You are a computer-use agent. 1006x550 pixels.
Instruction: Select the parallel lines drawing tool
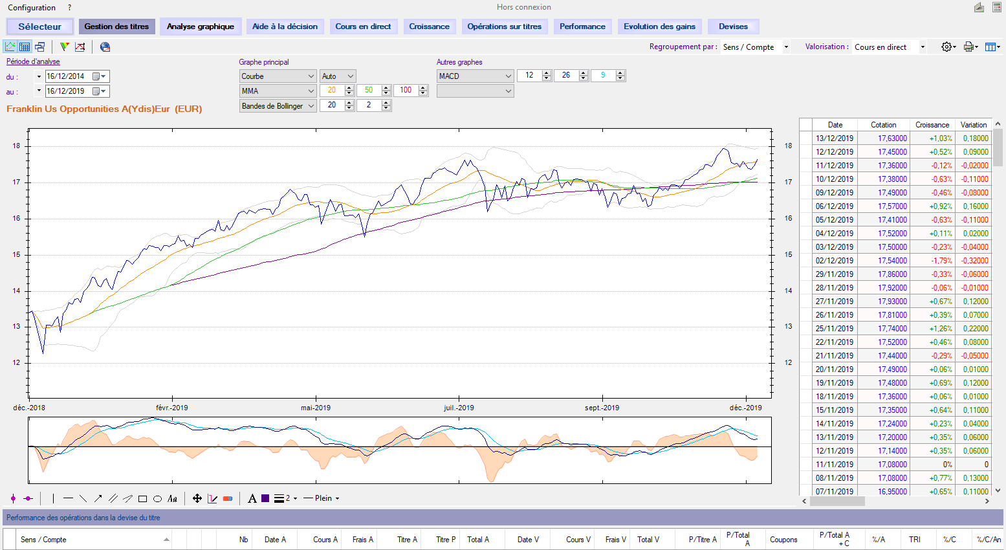[113, 498]
